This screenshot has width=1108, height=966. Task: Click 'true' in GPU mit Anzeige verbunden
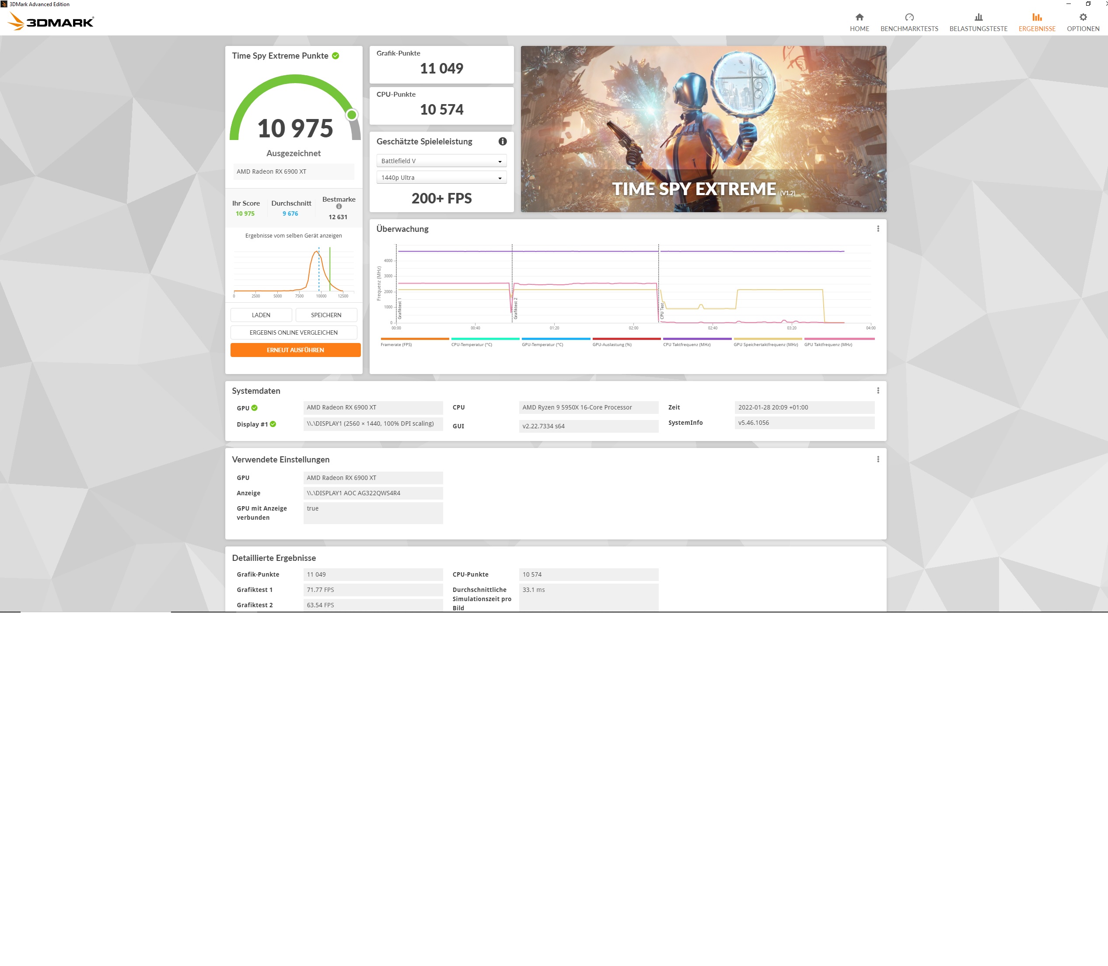(373, 513)
